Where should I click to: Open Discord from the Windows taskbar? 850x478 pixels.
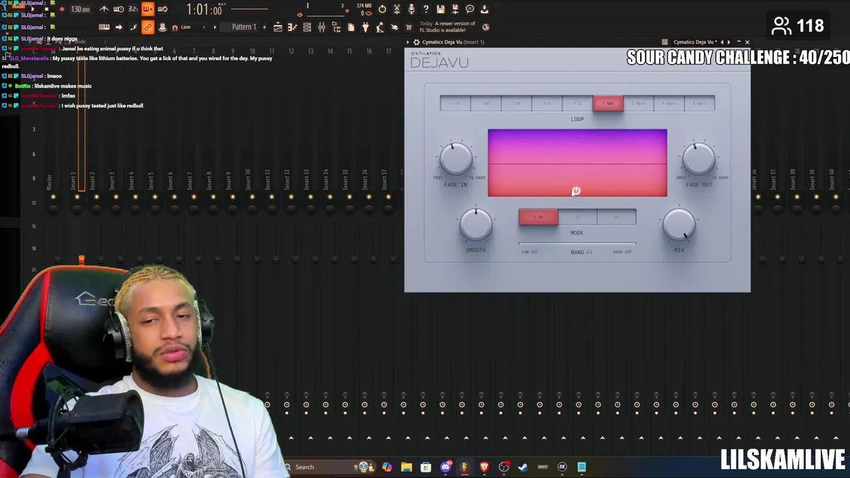click(446, 467)
